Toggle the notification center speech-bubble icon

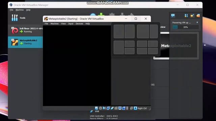pyautogui.click(x=173, y=16)
